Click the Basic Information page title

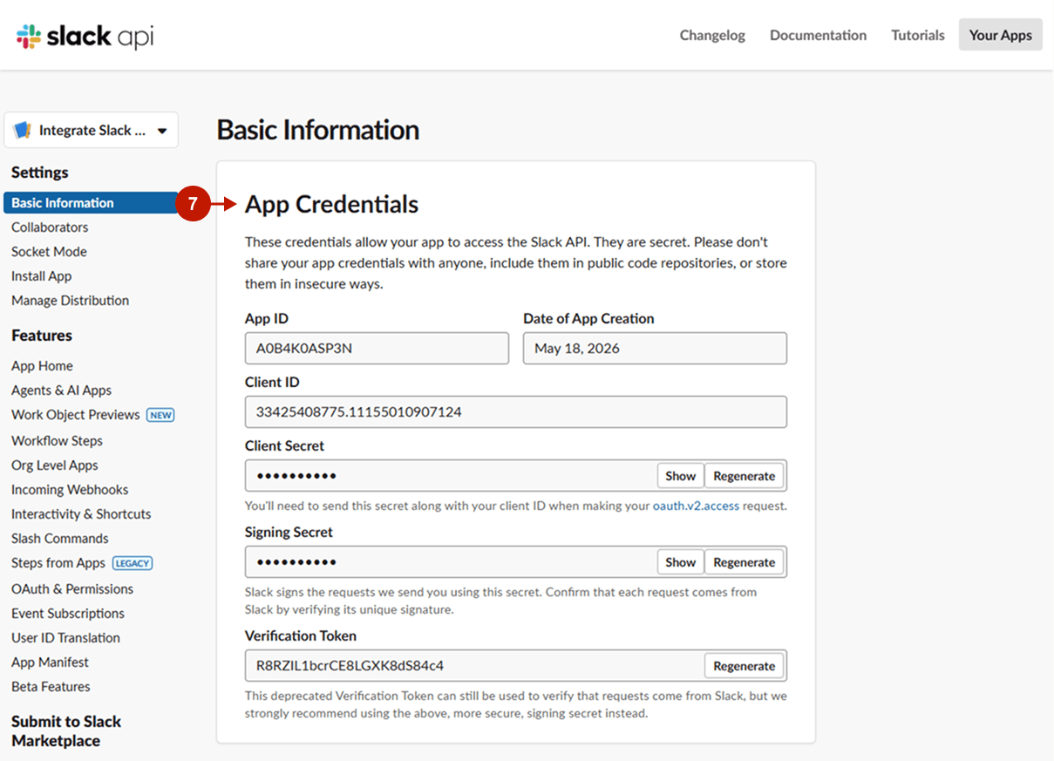point(317,130)
